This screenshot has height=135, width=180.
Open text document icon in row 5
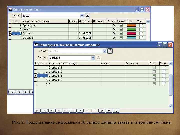pyautogui.click(x=164, y=84)
